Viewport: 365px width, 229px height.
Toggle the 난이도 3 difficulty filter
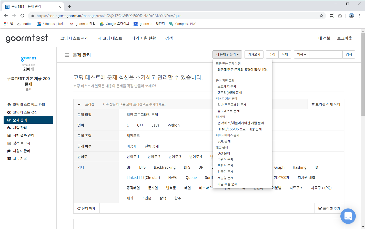pyautogui.click(x=175, y=156)
